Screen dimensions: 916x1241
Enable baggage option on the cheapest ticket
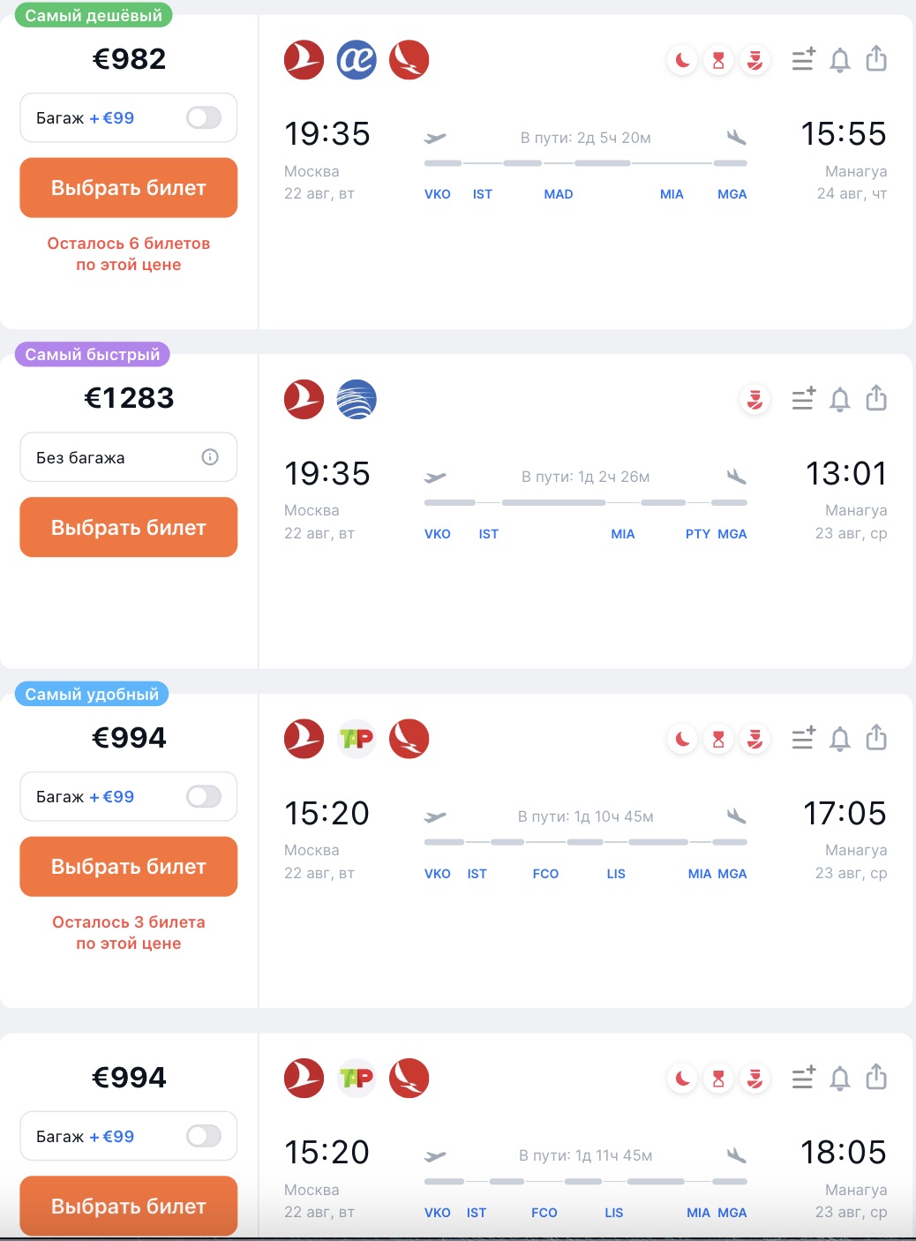click(x=203, y=117)
